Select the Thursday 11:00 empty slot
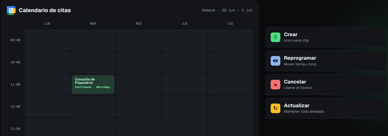The height and width of the screenshot is (136, 388). pyautogui.click(x=185, y=85)
